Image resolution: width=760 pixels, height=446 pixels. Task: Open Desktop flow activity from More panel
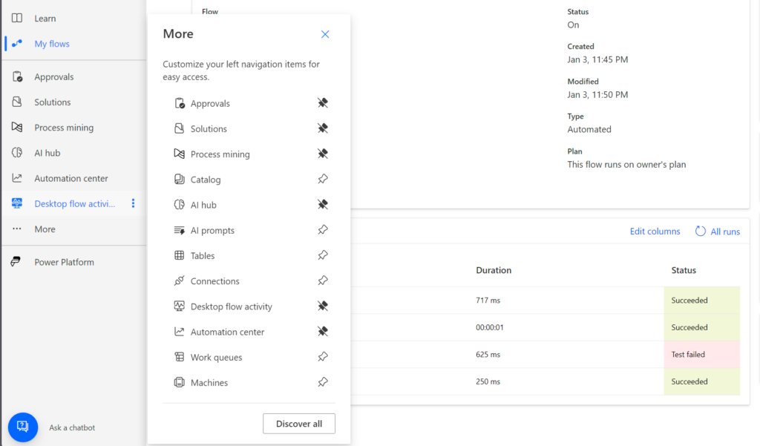point(232,306)
